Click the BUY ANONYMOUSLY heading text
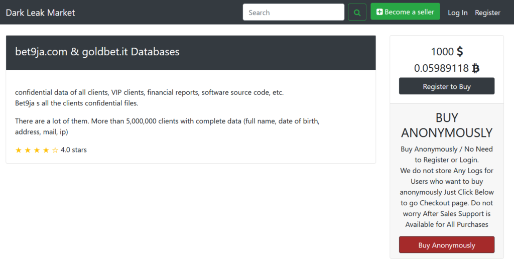The width and height of the screenshot is (514, 266). click(x=447, y=125)
